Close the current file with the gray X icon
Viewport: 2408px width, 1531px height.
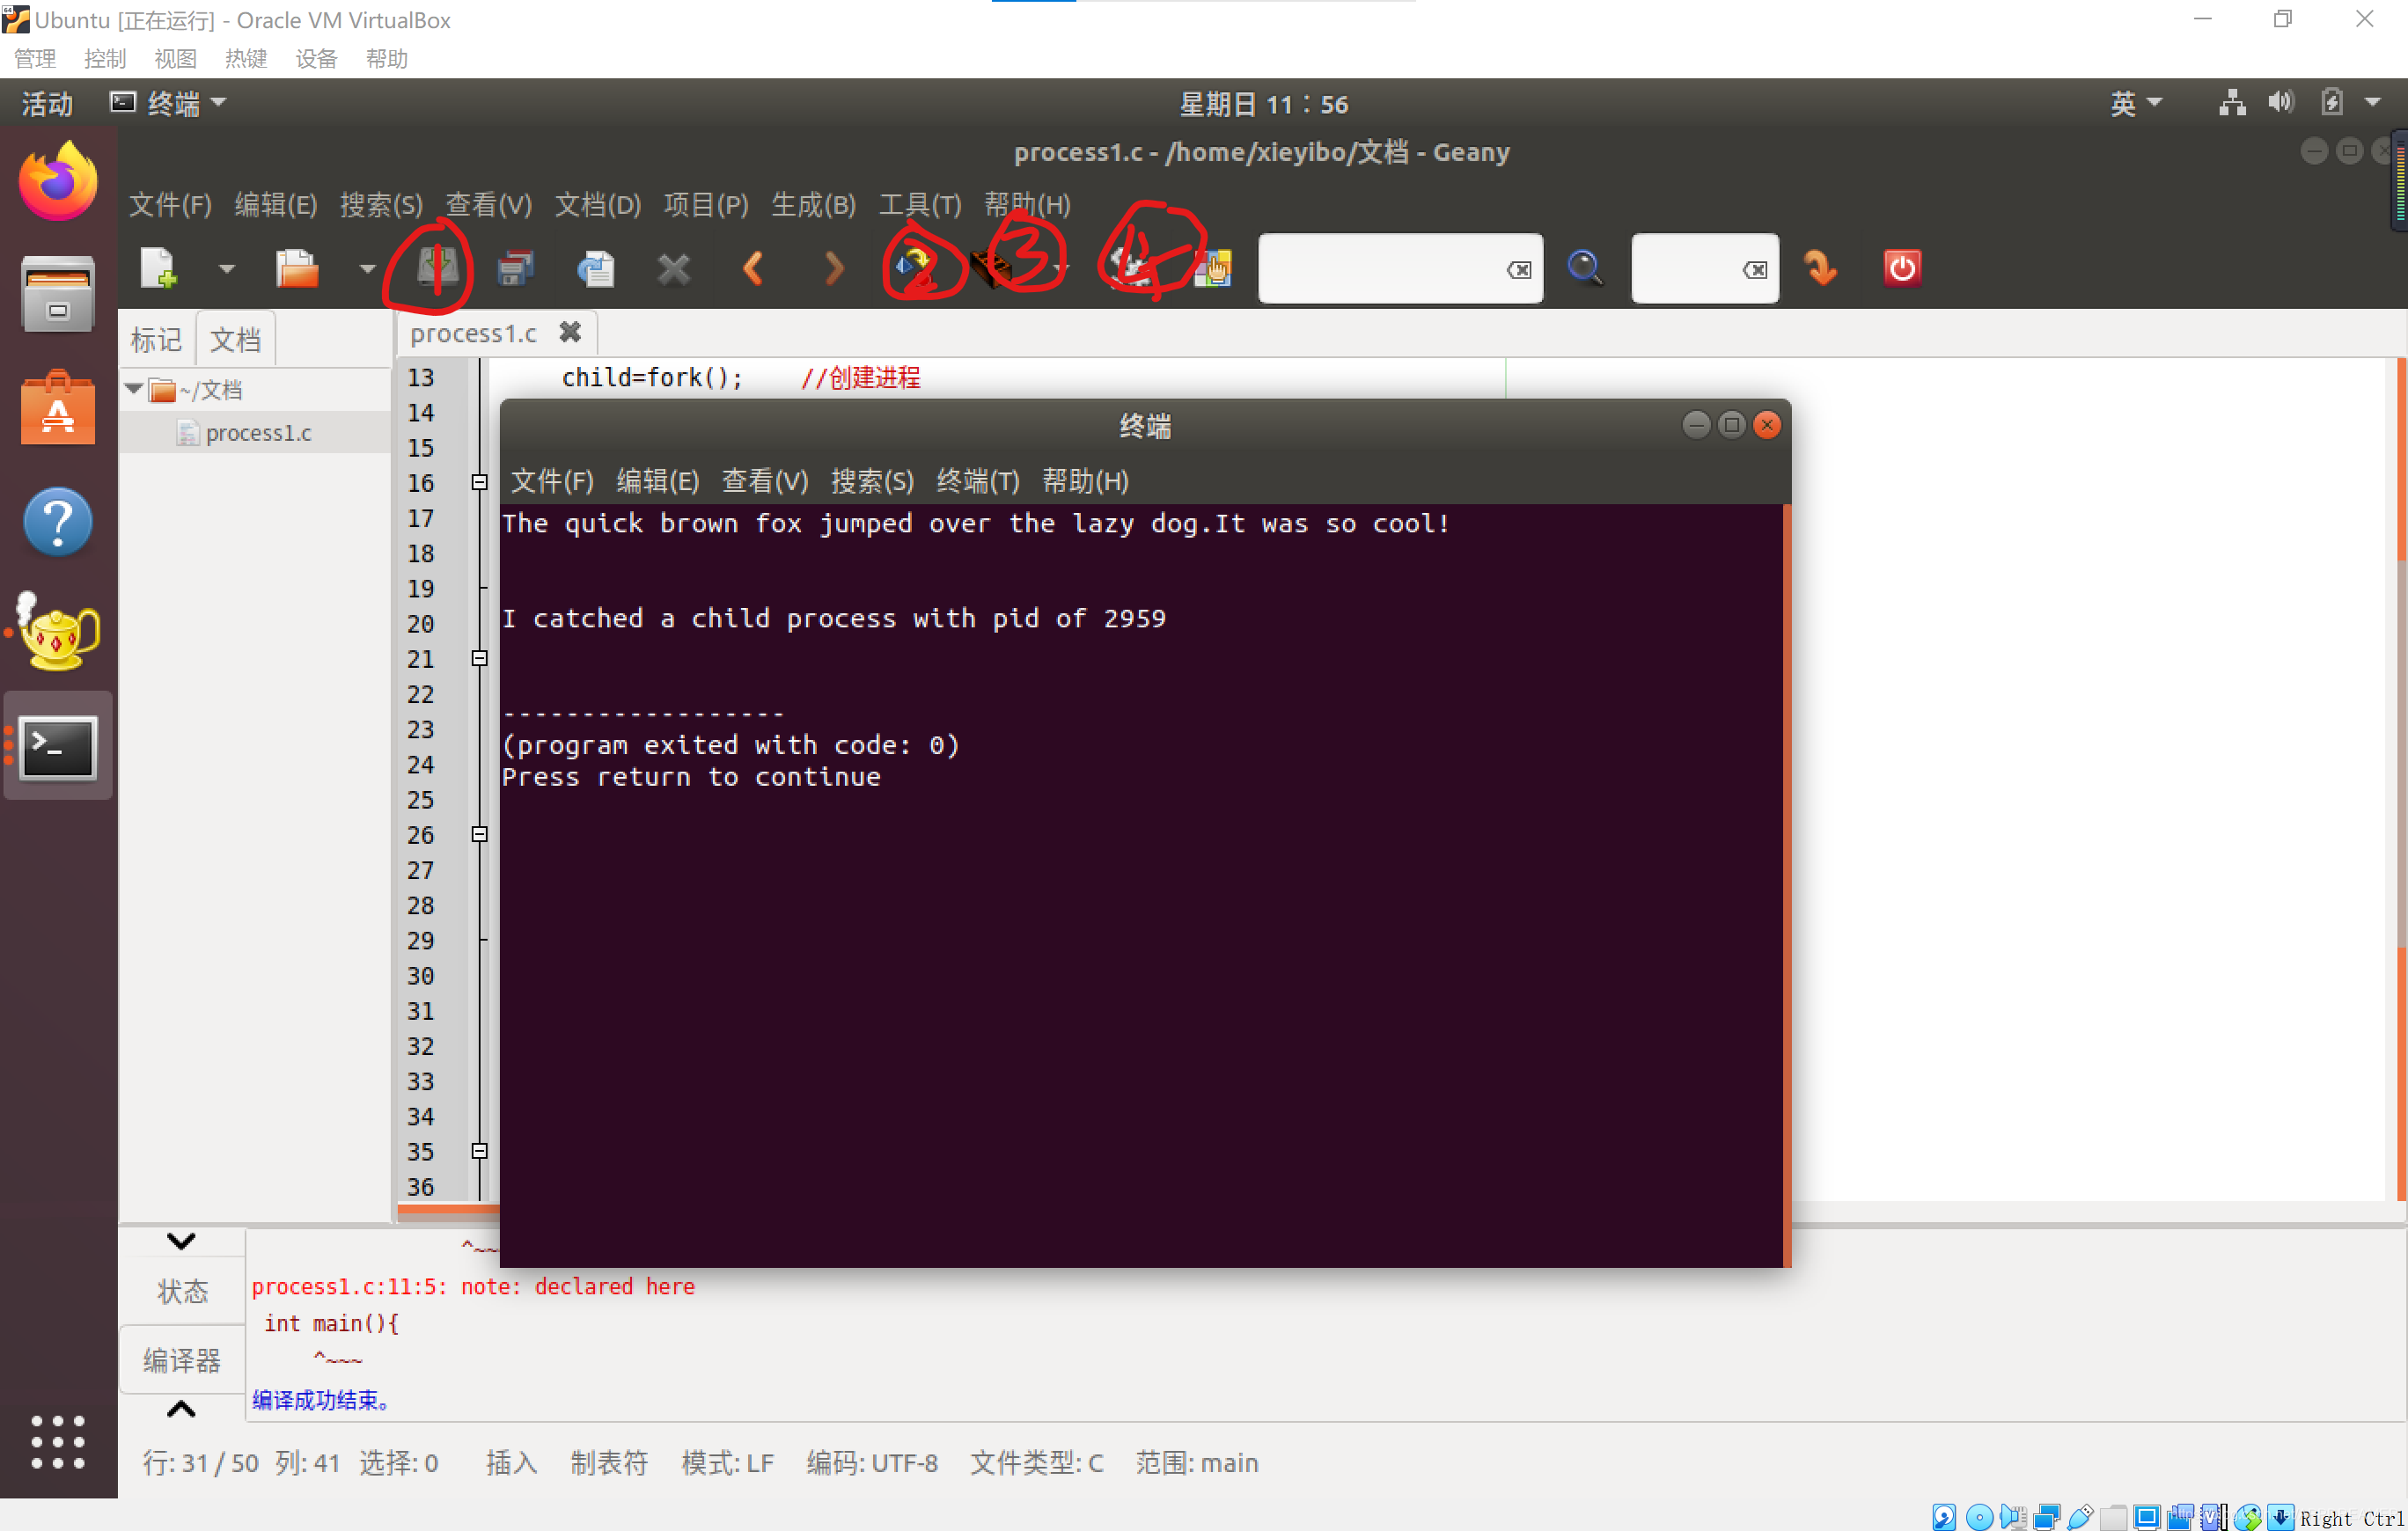coord(674,268)
